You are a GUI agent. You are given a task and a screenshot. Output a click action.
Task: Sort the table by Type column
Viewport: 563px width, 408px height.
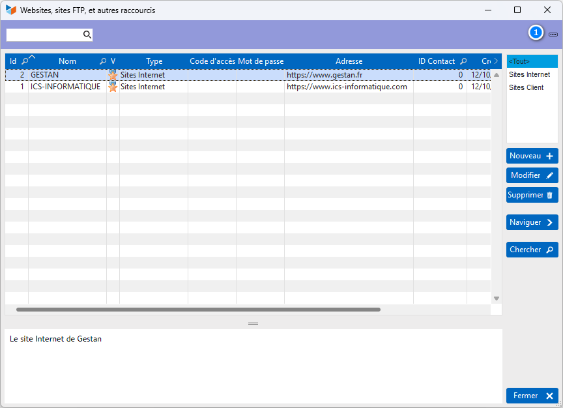[x=154, y=61]
